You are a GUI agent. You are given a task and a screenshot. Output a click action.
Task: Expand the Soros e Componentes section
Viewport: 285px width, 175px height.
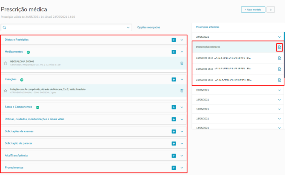[x=182, y=107]
